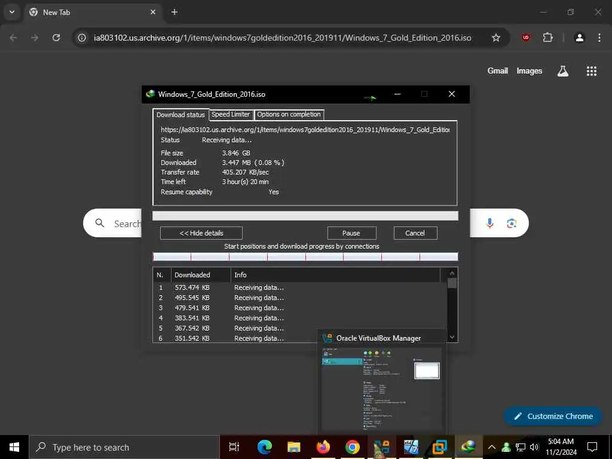Search by image with the Google Lens icon

pos(512,223)
